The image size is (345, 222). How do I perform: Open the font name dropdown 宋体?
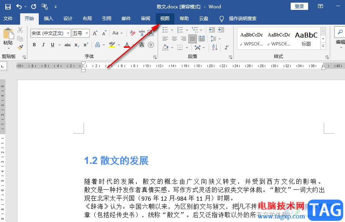point(68,33)
